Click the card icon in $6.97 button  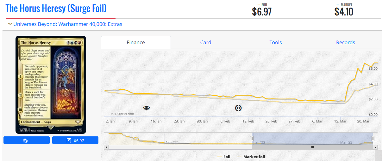69,140
